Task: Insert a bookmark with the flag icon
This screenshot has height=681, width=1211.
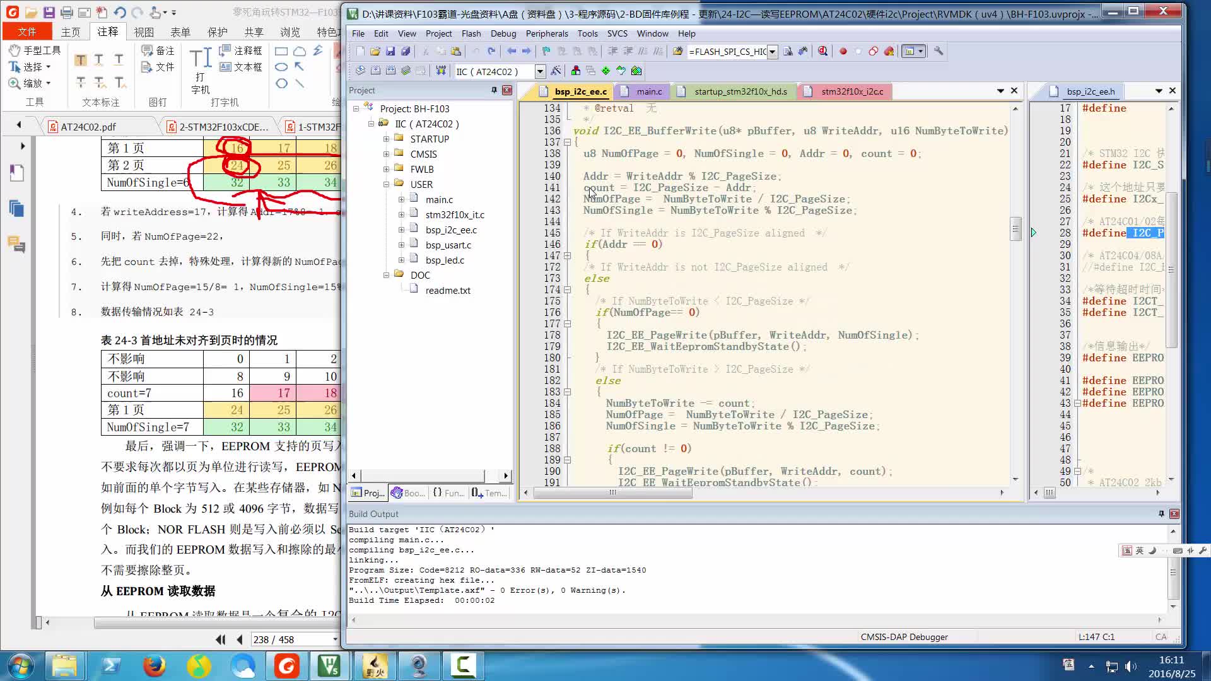Action: click(x=546, y=51)
